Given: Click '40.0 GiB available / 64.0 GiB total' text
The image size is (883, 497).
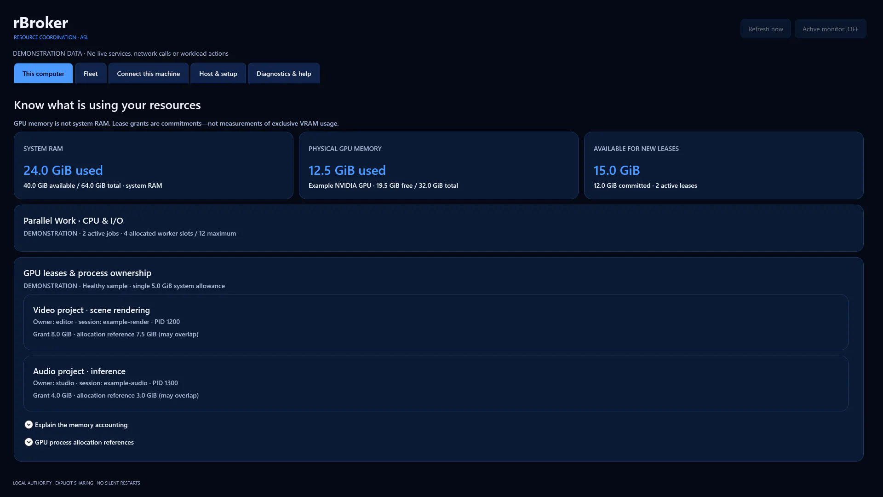Looking at the screenshot, I should pyautogui.click(x=72, y=185).
